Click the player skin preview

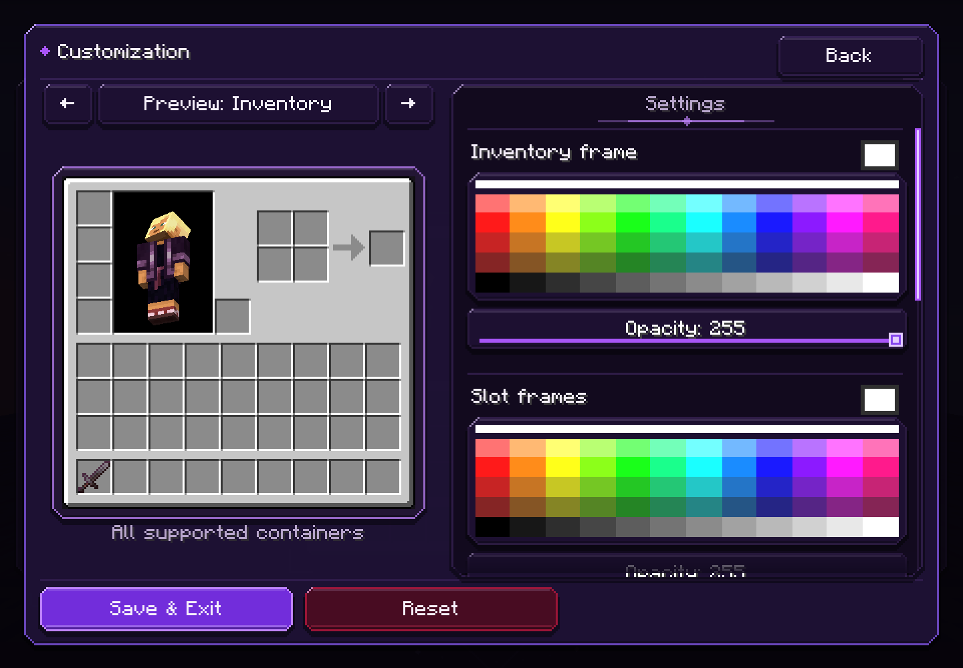tap(164, 263)
